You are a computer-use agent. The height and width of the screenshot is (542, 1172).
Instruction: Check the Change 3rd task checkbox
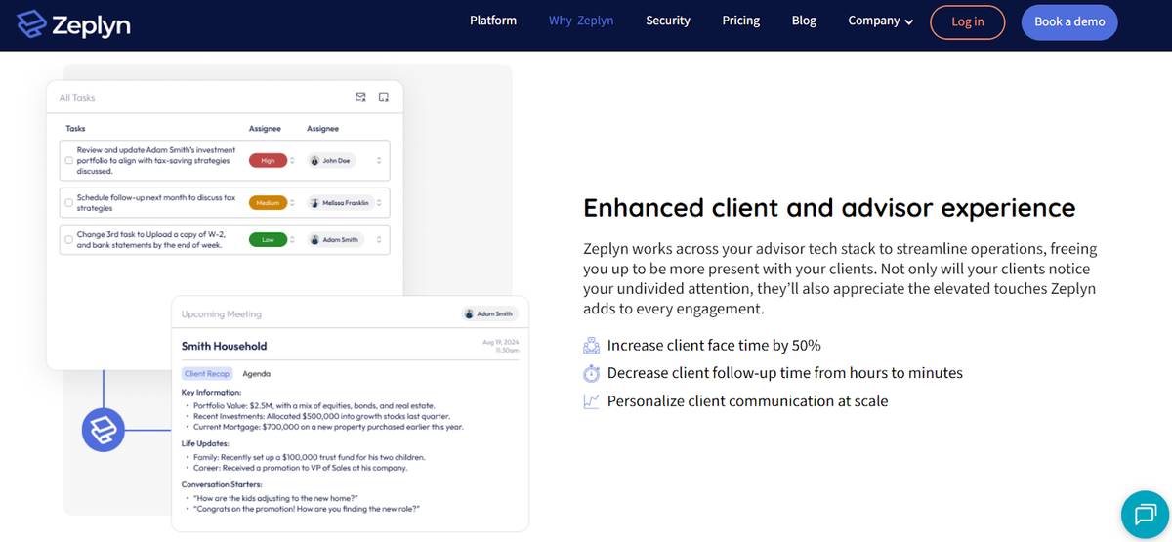click(68, 240)
